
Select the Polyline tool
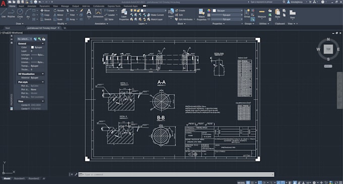[x=11, y=13]
